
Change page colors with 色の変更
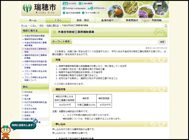pos(86,4)
